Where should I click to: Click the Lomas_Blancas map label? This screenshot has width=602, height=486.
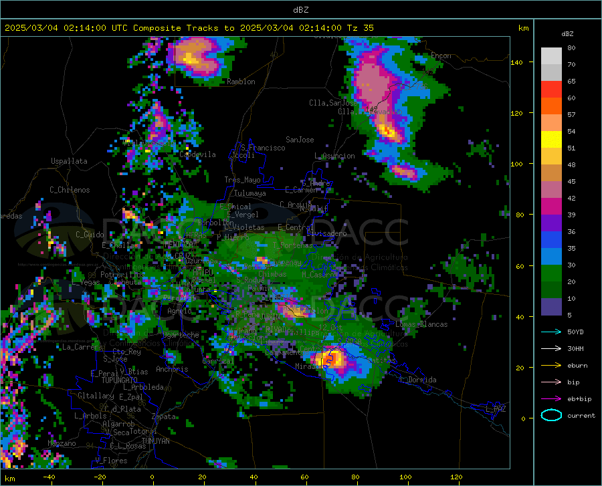point(421,324)
